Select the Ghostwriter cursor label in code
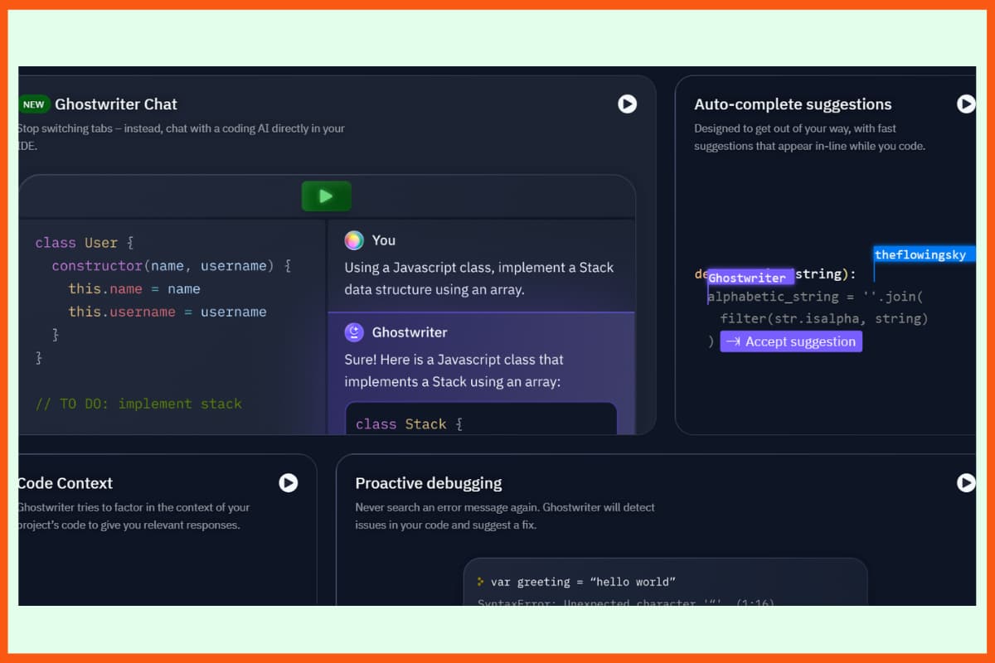This screenshot has height=663, width=995. point(749,277)
